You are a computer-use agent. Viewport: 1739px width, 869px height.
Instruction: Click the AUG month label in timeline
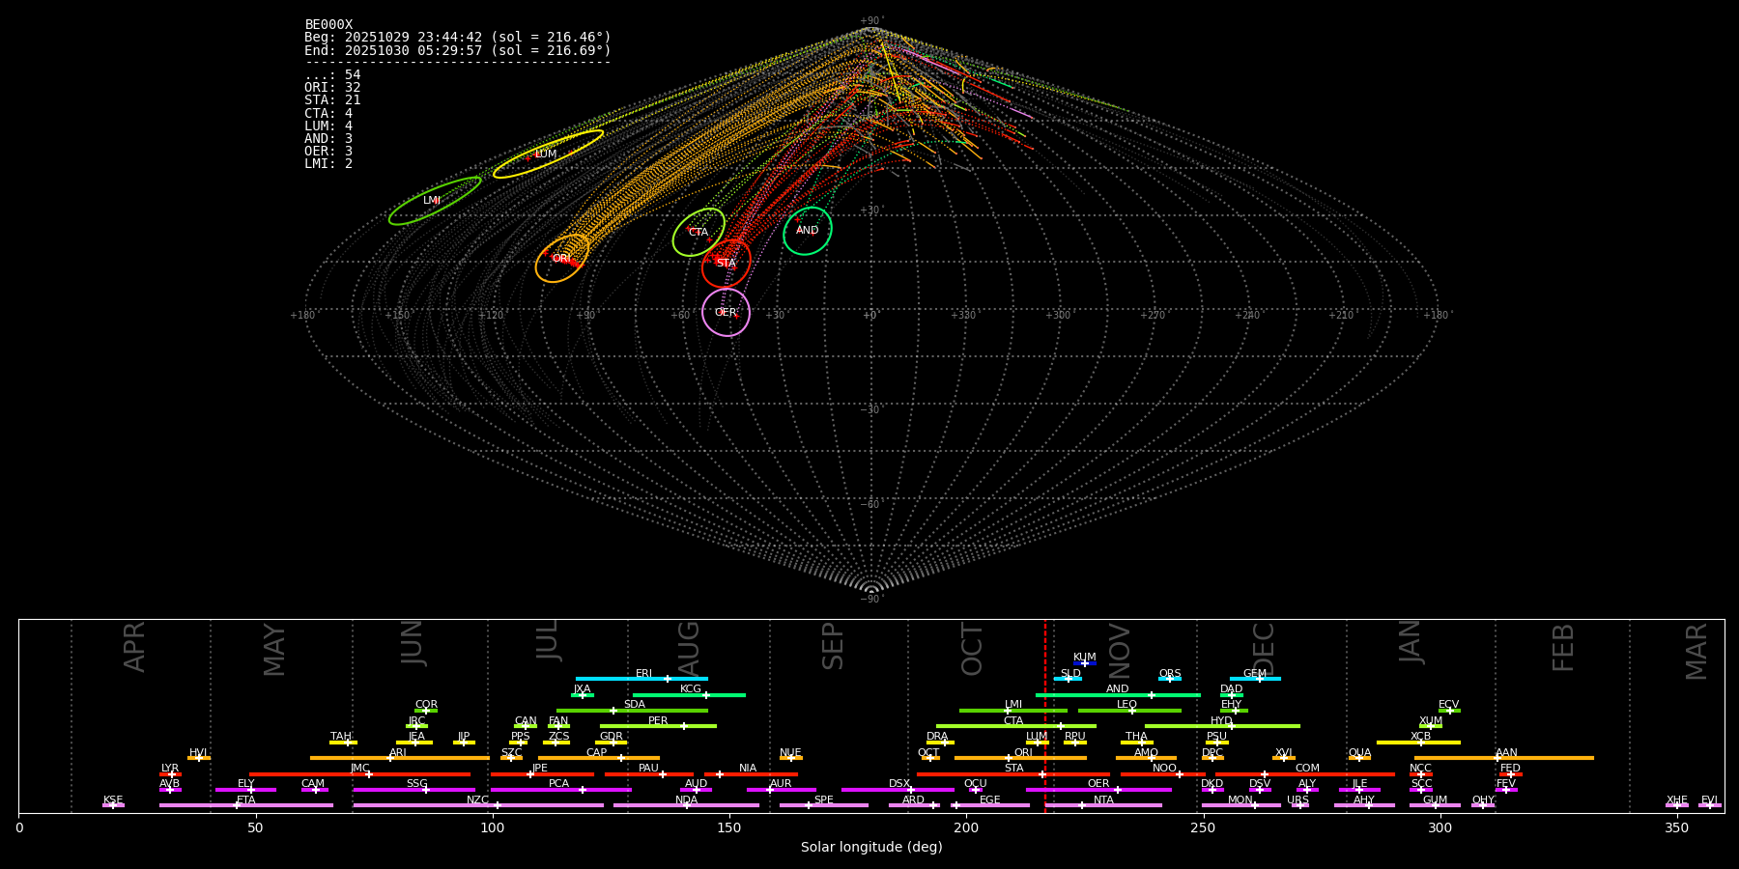(689, 649)
